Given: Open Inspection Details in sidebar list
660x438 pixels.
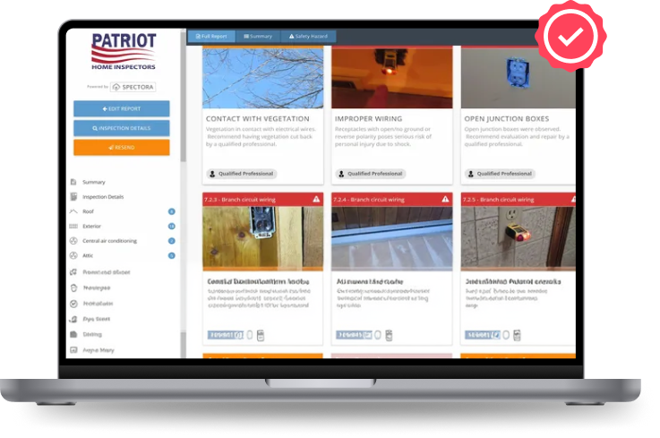Looking at the screenshot, I should (x=102, y=197).
